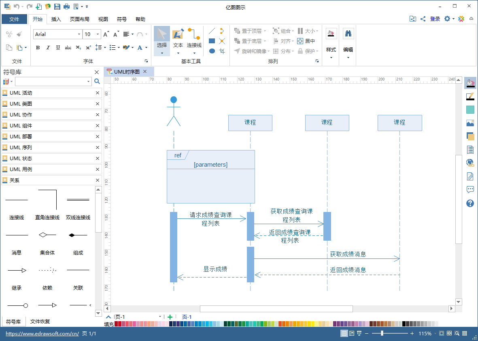Screen dimensions: 478x341
Task: Open the font size 10 dropdown
Action: coord(98,34)
